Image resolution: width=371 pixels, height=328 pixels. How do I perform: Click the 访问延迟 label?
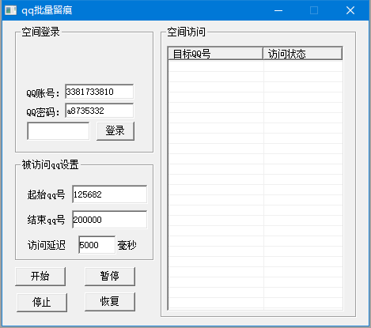tap(47, 245)
